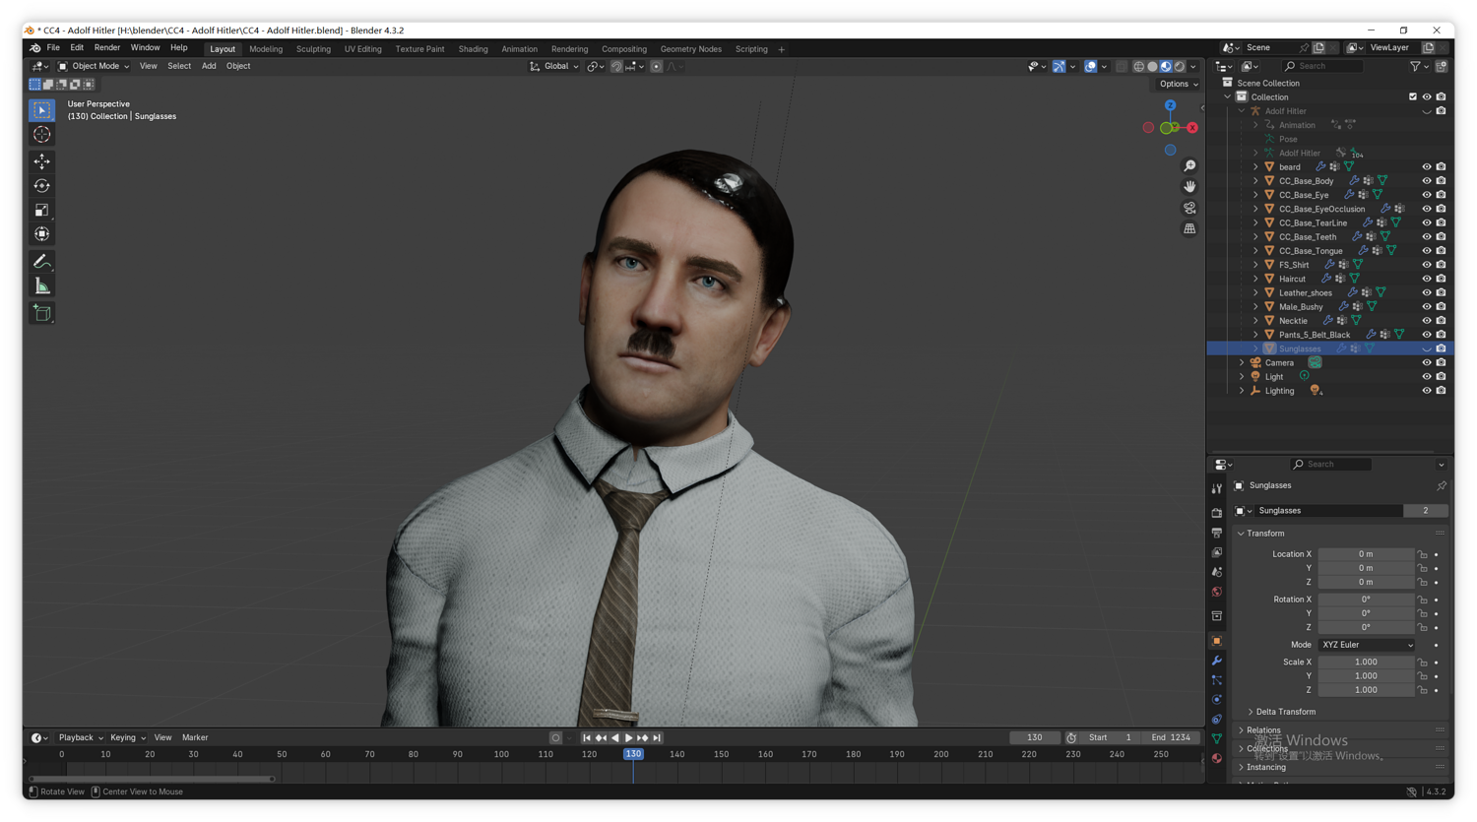Open the View Layer properties tab
The width and height of the screenshot is (1477, 822).
pos(1217,552)
